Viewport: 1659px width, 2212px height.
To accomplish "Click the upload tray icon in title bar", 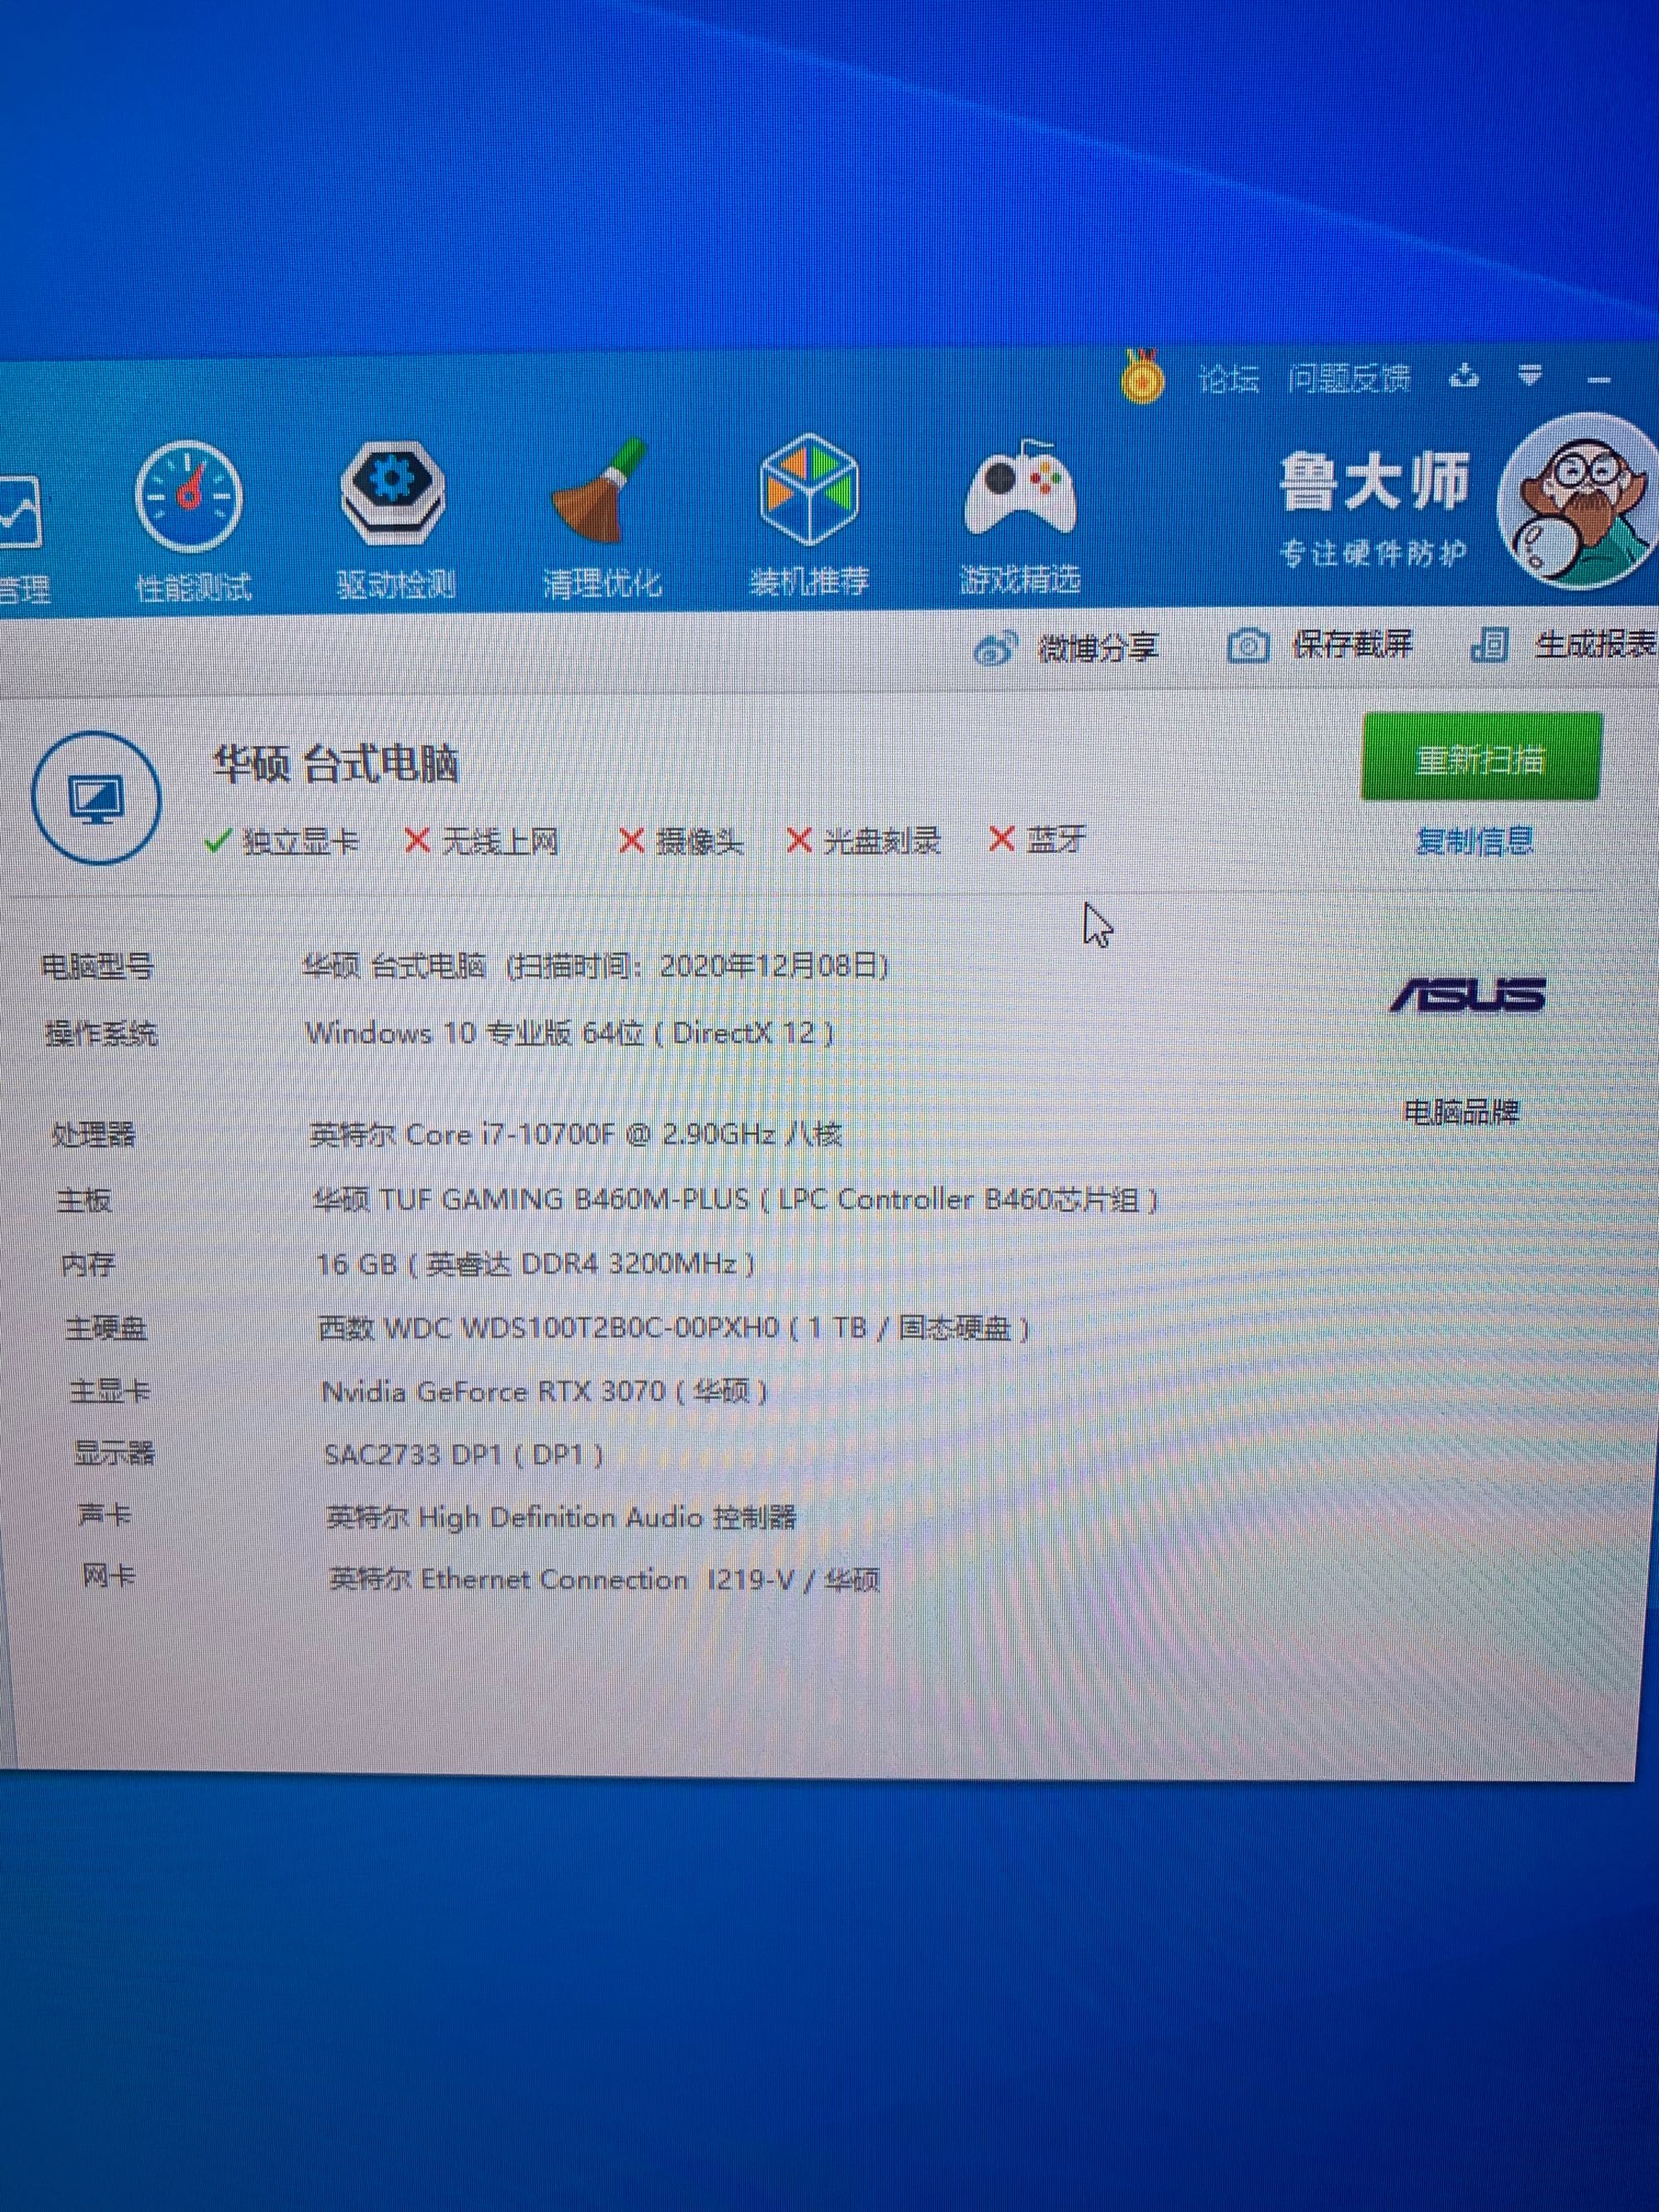I will [x=1464, y=376].
